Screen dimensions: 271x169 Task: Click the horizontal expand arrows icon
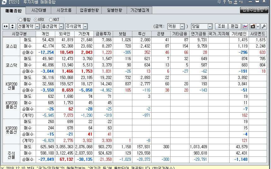[x=6, y=26]
